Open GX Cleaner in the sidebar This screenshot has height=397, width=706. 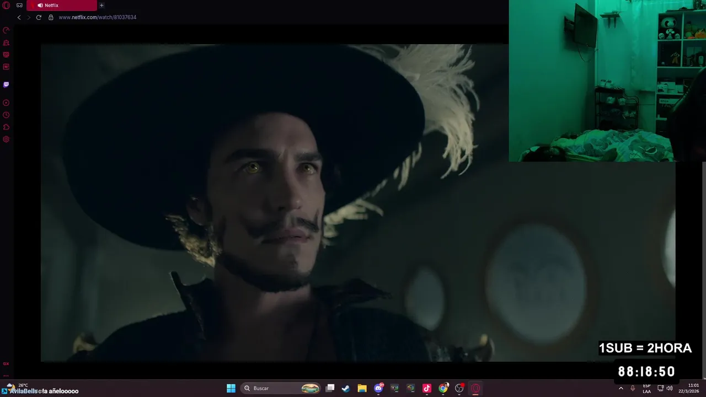pyautogui.click(x=6, y=42)
